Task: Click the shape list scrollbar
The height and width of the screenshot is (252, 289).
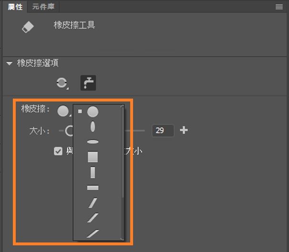Action: pos(123,153)
